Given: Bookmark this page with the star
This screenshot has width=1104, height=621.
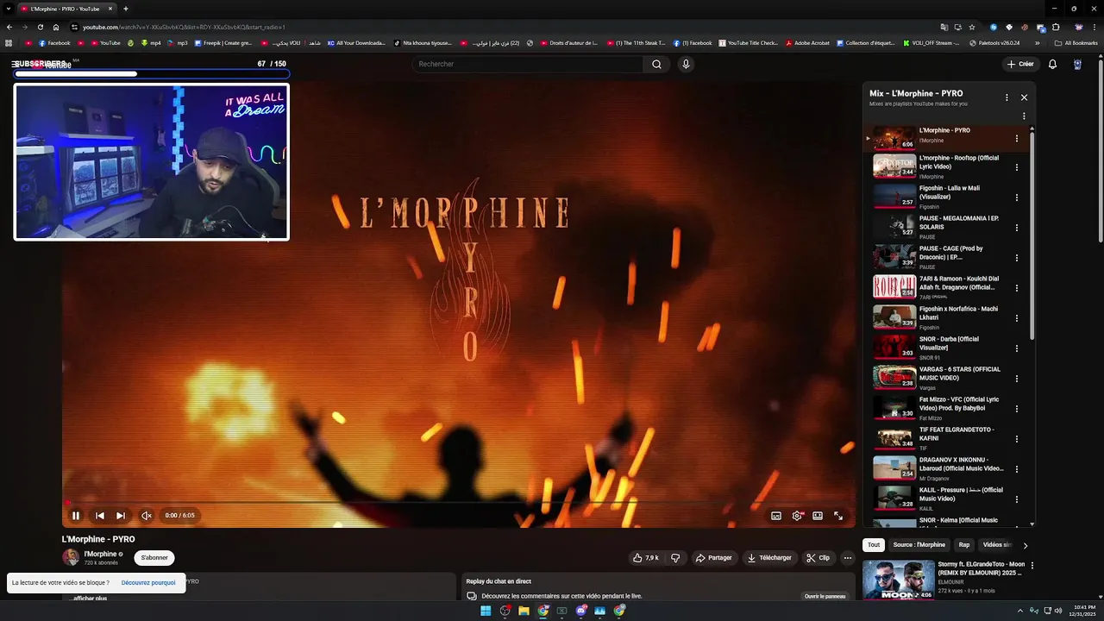Looking at the screenshot, I should pyautogui.click(x=972, y=27).
